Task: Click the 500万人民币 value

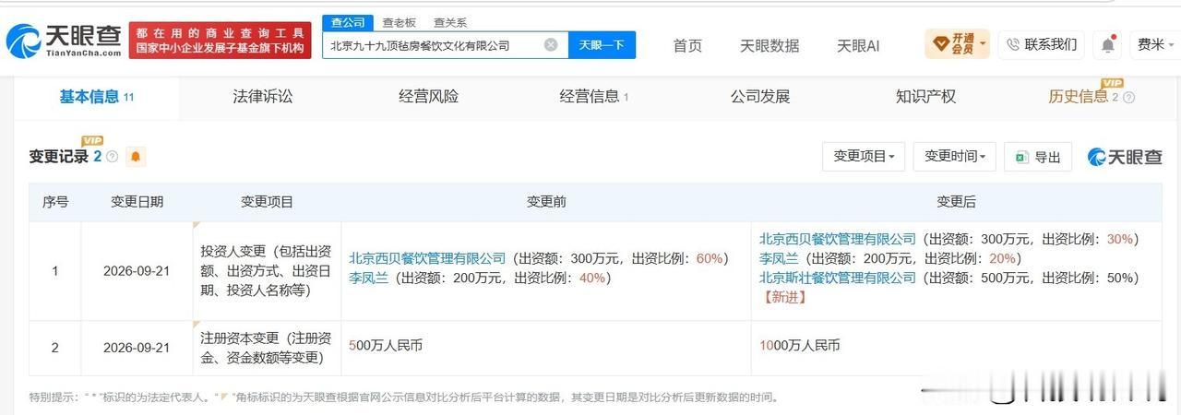Action: [386, 346]
